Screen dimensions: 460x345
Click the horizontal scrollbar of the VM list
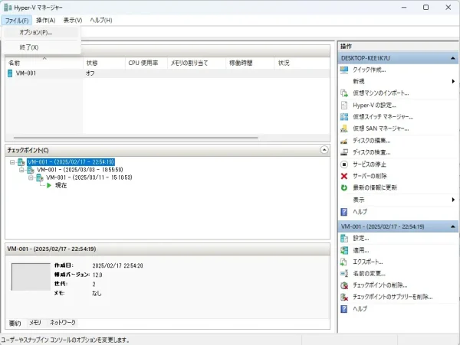(136, 138)
